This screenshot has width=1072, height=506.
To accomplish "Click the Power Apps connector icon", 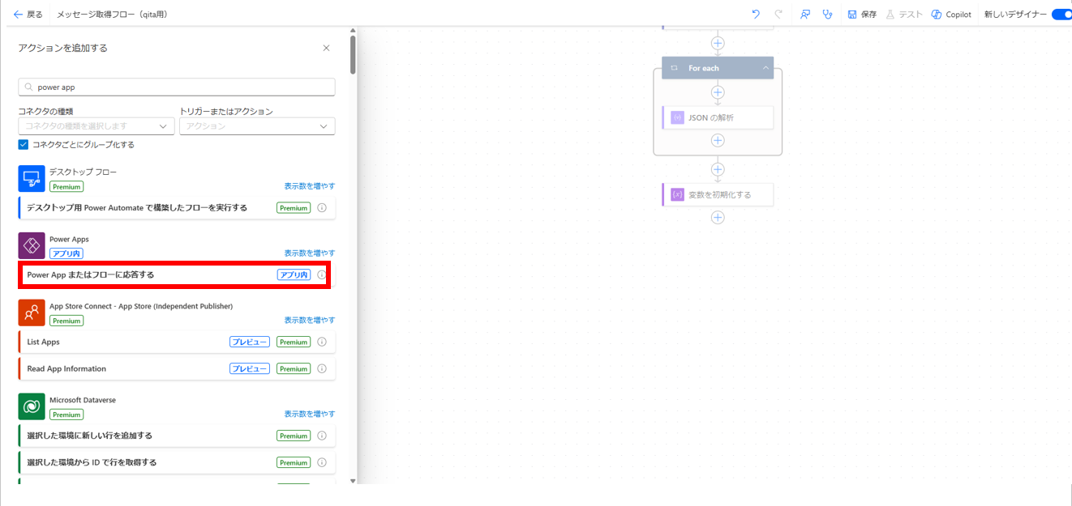I will [x=32, y=245].
